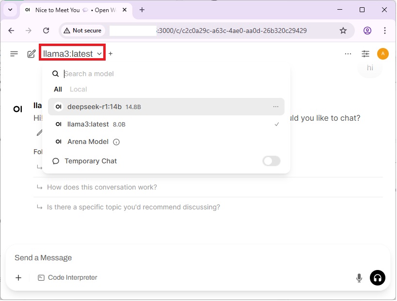Open the attachments plus button in composer
Screen dimensions: 397x301
(18, 278)
